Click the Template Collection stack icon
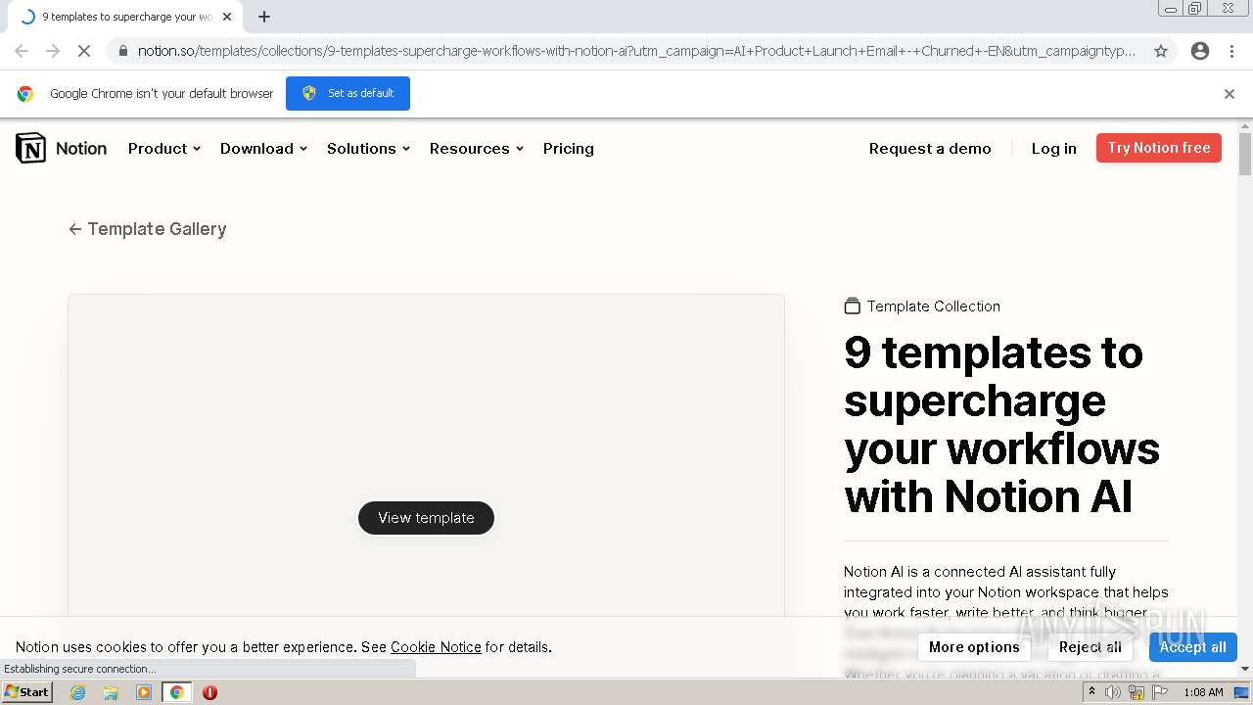 [x=853, y=306]
